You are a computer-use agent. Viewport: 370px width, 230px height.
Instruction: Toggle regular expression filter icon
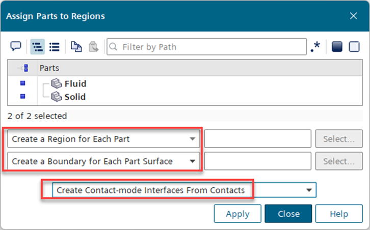point(315,47)
